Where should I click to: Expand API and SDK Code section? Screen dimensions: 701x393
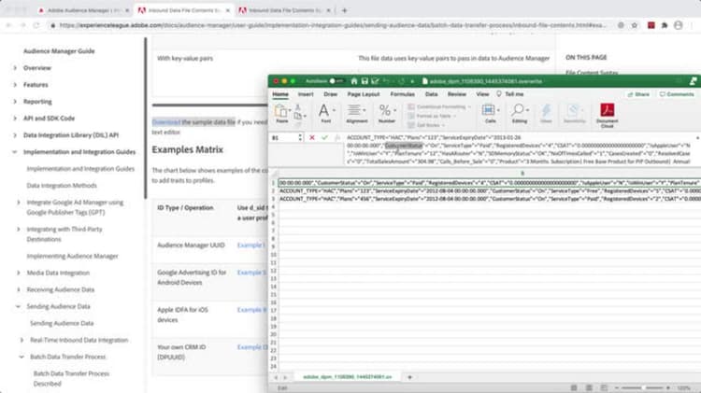pos(15,119)
